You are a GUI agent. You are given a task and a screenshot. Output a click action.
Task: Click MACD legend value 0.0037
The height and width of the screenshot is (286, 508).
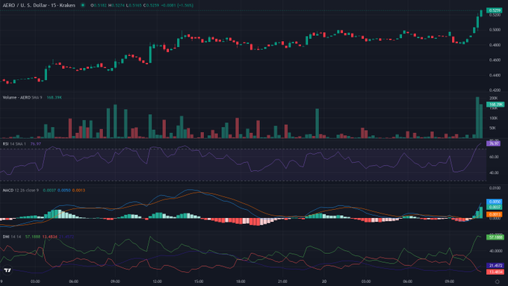pos(49,190)
